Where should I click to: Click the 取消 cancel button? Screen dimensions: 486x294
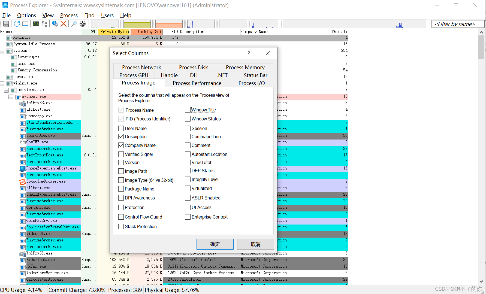[x=256, y=244]
